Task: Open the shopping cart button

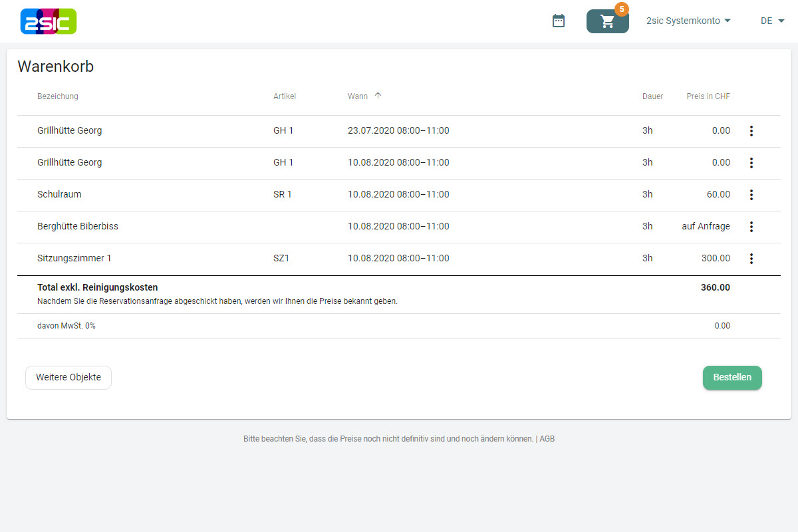Action: [x=607, y=21]
